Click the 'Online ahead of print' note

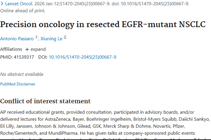[x=23, y=11]
